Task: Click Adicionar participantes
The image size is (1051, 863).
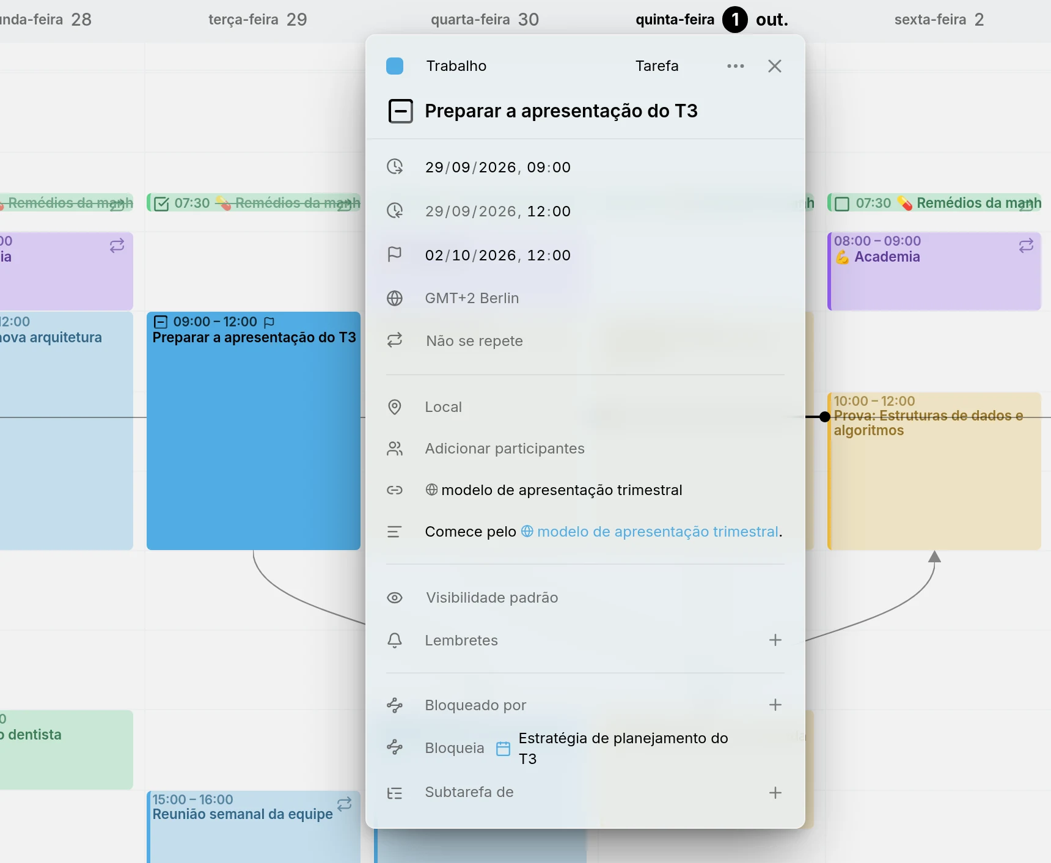Action: [505, 449]
